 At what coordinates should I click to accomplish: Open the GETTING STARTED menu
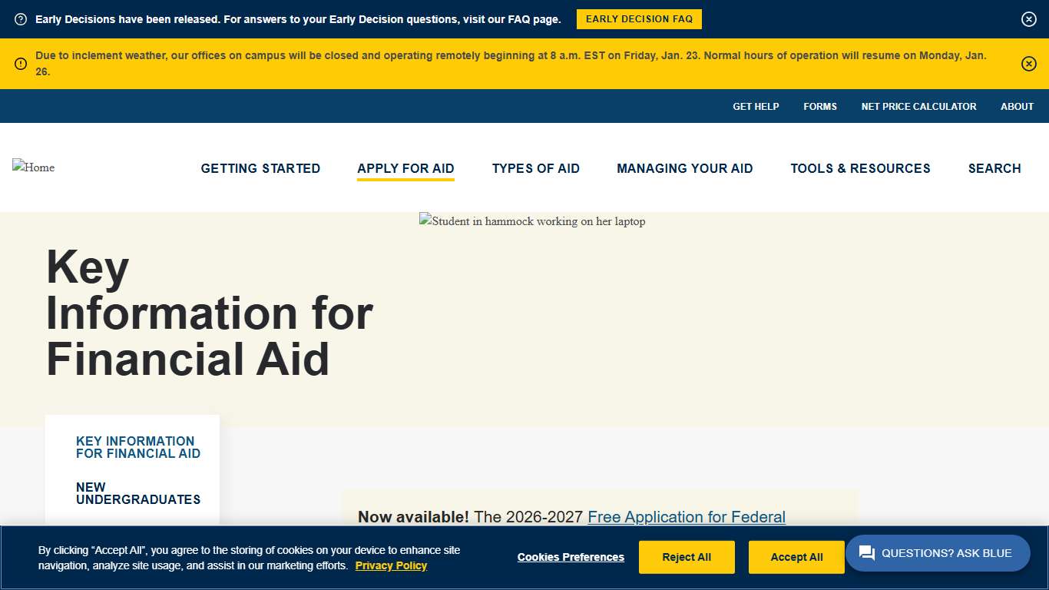(260, 168)
